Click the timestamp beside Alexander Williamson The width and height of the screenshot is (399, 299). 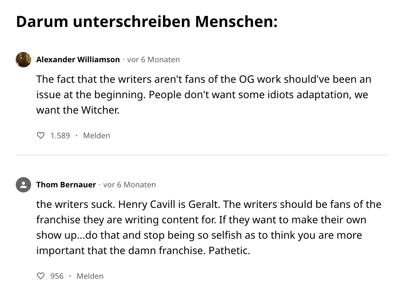click(153, 60)
